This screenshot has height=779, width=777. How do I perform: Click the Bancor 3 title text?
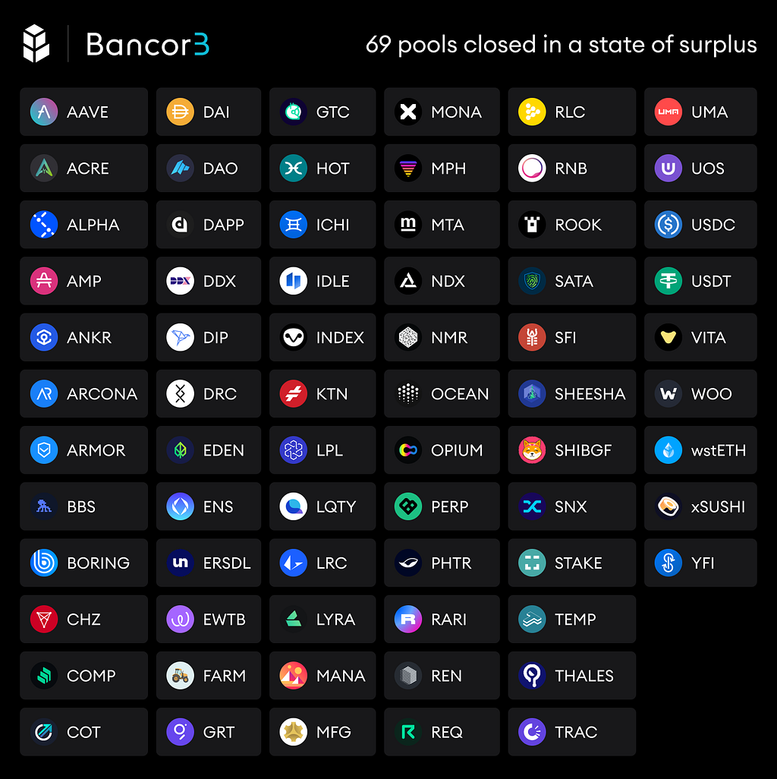[x=147, y=45]
